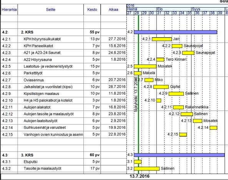Select 'KPH Paneelikatot' task name
The height and width of the screenshot is (180, 228).
tap(38, 46)
